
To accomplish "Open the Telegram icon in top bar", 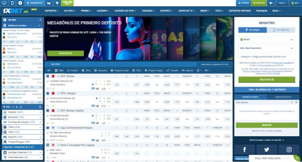I will [x=20, y=3].
